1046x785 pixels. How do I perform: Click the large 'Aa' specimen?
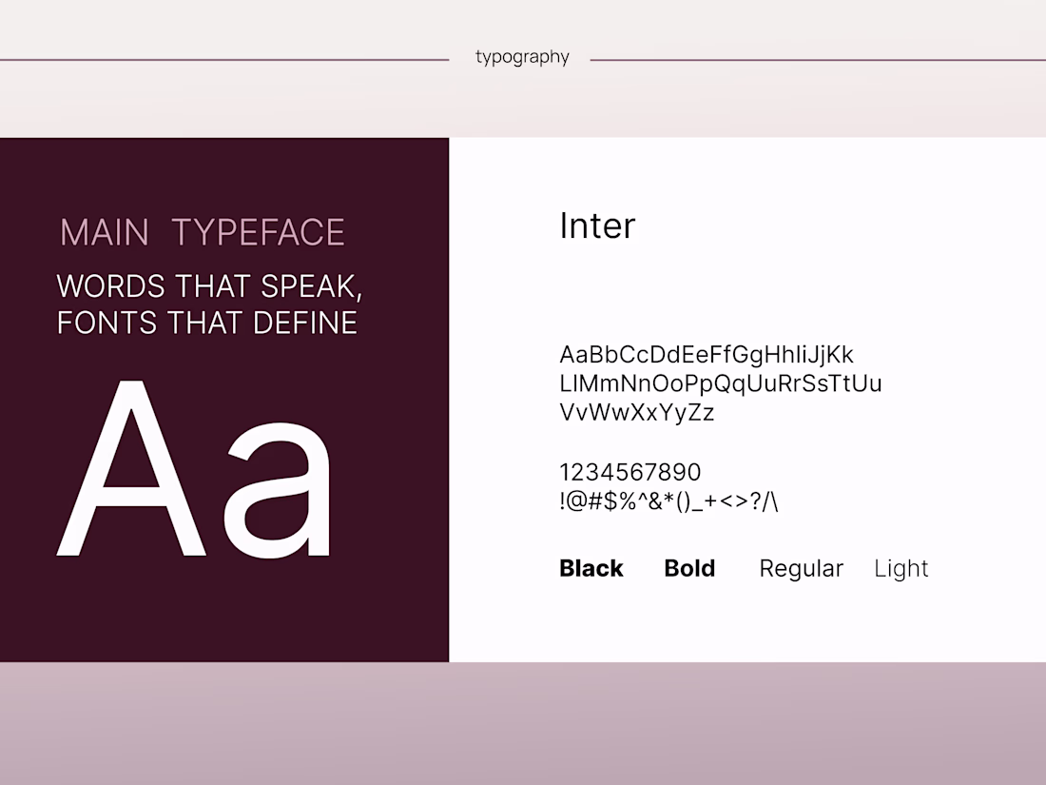193,468
